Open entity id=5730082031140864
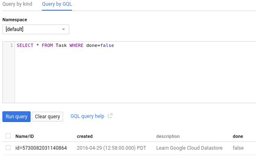 tap(41, 148)
